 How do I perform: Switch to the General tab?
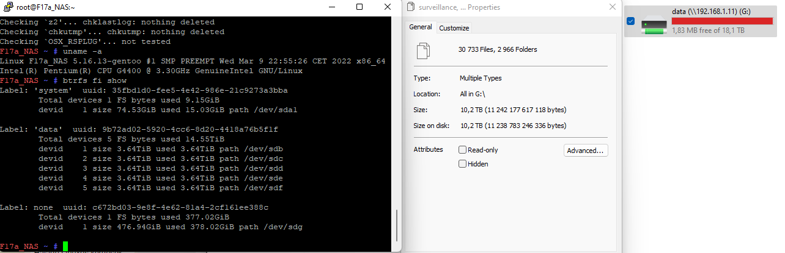[421, 27]
